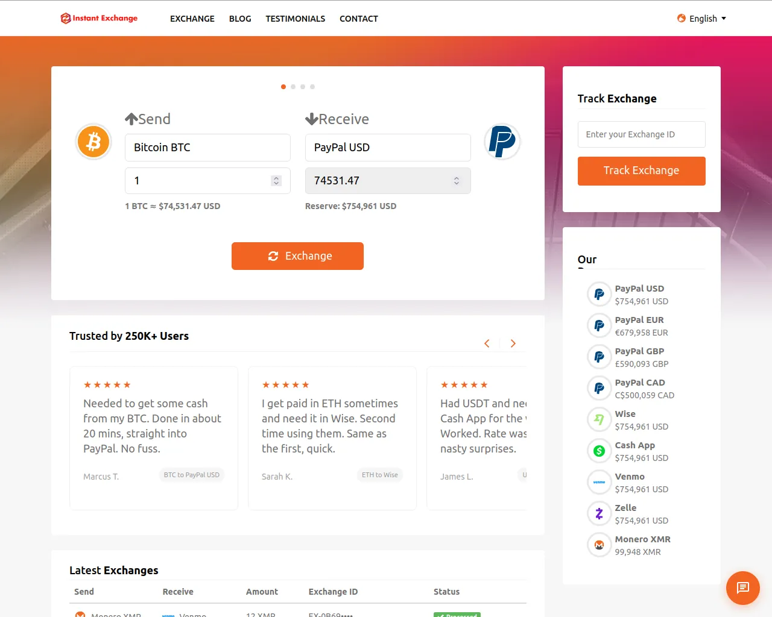Open the PayPal USD receive currency selector
772x617 pixels.
(388, 148)
